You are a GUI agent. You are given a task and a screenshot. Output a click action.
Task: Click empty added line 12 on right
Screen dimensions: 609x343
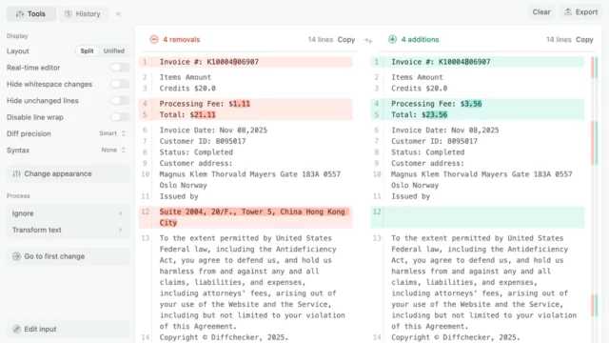[478, 217]
